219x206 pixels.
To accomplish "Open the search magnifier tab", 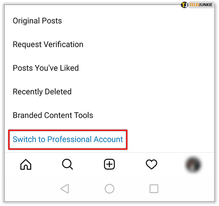I will (x=67, y=164).
